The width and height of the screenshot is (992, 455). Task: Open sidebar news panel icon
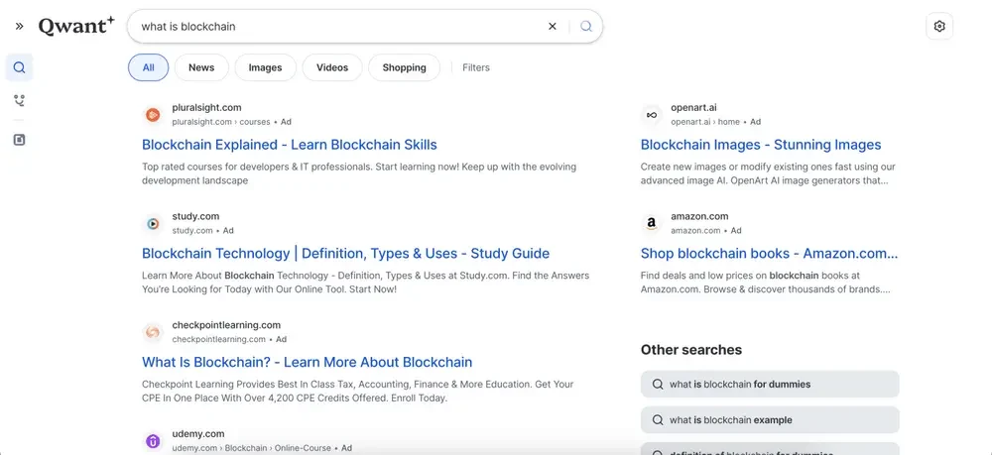20,140
